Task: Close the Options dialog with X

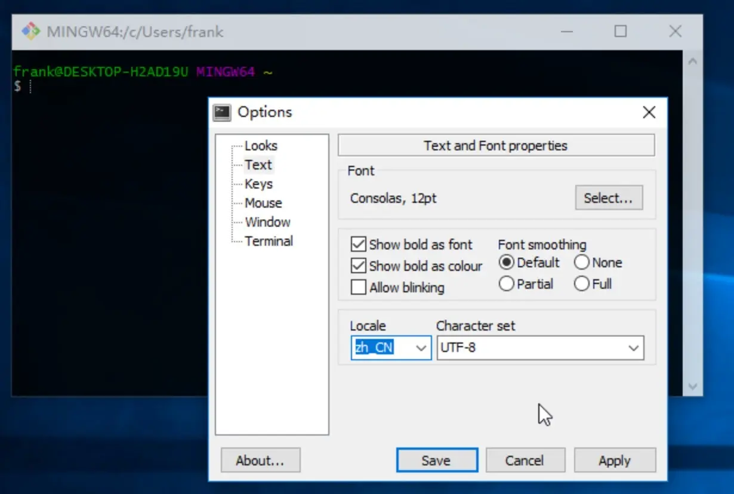Action: [x=649, y=112]
